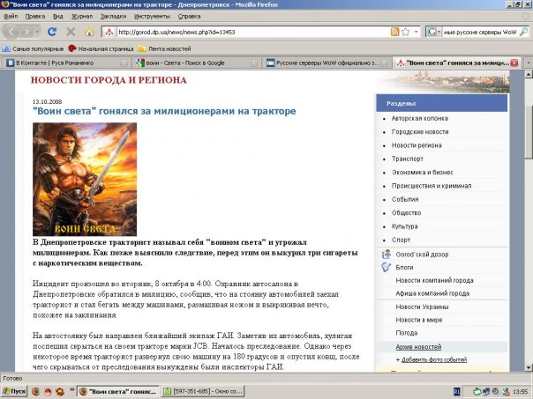Click the RSS feed icon in address bar
This screenshot has width=533, height=399.
[x=394, y=32]
